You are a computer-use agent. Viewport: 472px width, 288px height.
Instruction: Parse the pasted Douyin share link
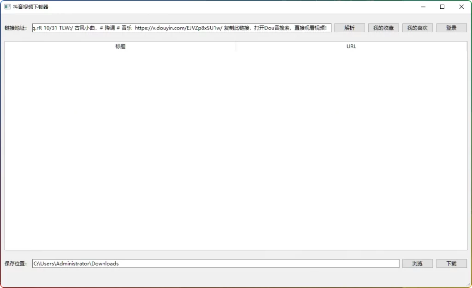point(349,28)
